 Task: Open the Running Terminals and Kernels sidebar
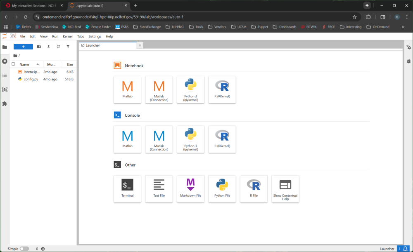pyautogui.click(x=5, y=61)
